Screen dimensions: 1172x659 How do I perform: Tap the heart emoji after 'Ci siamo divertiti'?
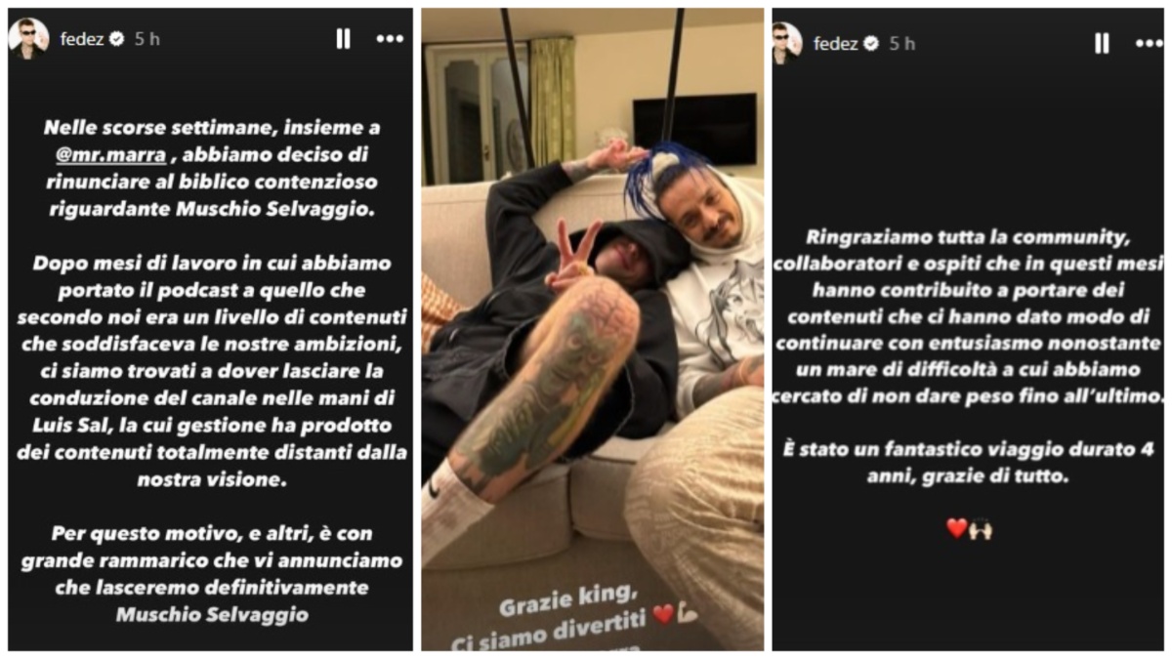coord(663,614)
